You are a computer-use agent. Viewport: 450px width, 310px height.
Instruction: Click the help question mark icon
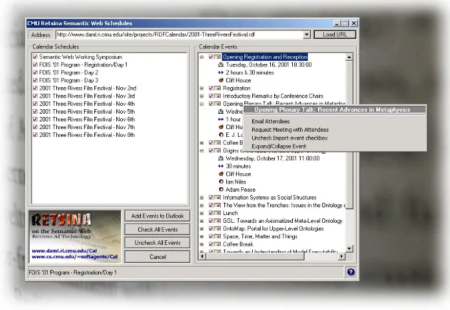click(x=350, y=272)
